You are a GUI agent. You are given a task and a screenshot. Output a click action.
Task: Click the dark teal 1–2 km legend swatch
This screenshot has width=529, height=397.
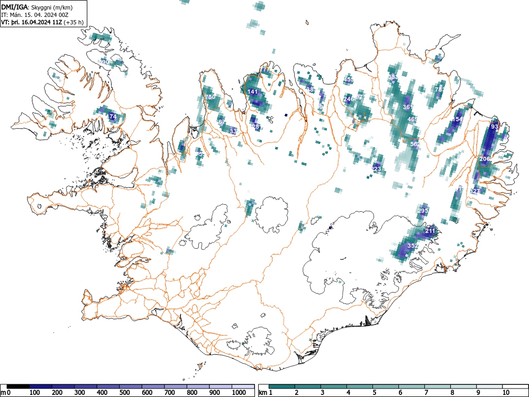point(282,386)
